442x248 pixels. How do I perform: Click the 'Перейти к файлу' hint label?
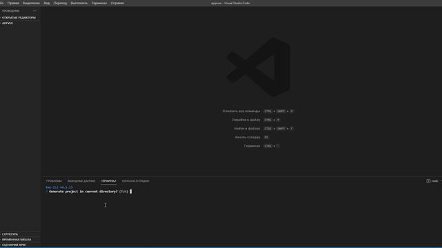246,120
